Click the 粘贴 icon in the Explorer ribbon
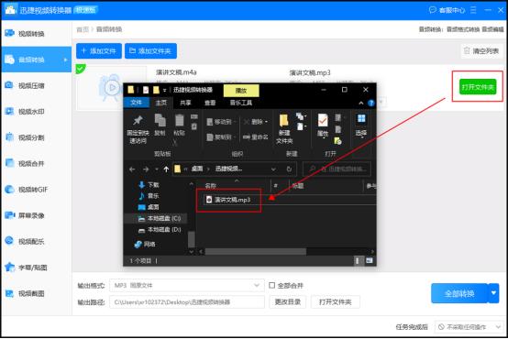 pyautogui.click(x=179, y=125)
